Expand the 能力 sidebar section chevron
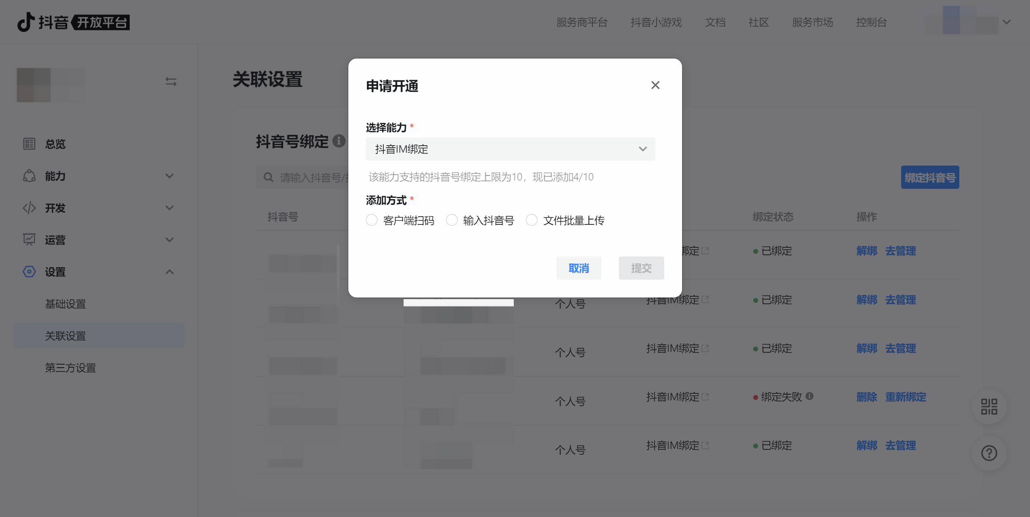The image size is (1030, 517). point(169,176)
